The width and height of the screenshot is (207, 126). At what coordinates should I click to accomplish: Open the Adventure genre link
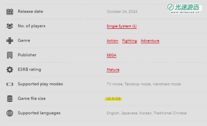point(150,41)
